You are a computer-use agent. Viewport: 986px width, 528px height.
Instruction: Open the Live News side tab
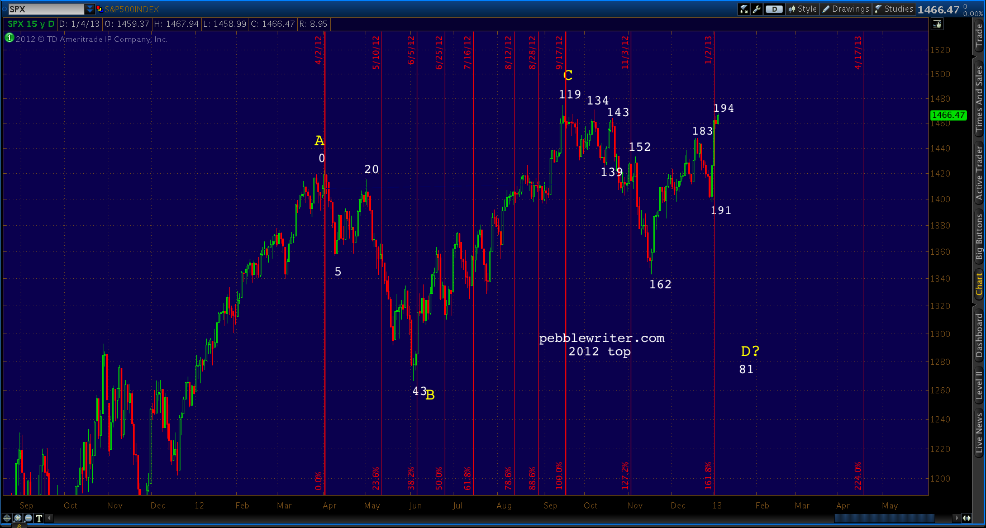[979, 432]
